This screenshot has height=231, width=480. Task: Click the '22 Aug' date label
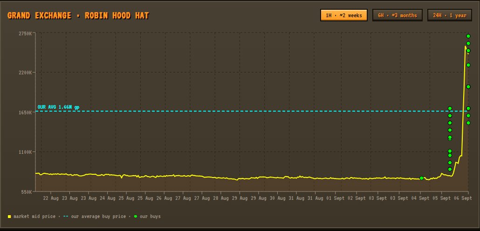click(51, 198)
